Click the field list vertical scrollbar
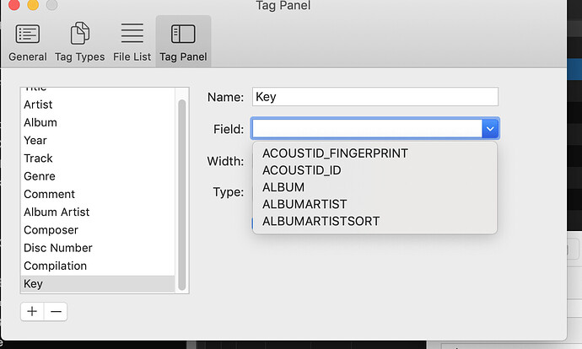The image size is (582, 349). pos(182,195)
